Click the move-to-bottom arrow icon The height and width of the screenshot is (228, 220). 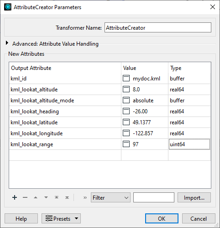coord(67,197)
